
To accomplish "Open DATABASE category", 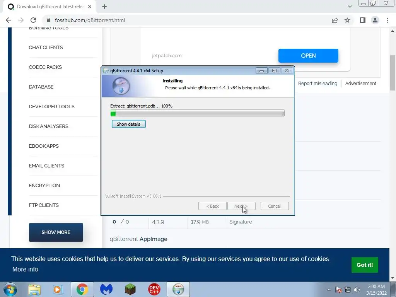I will 41,87.
